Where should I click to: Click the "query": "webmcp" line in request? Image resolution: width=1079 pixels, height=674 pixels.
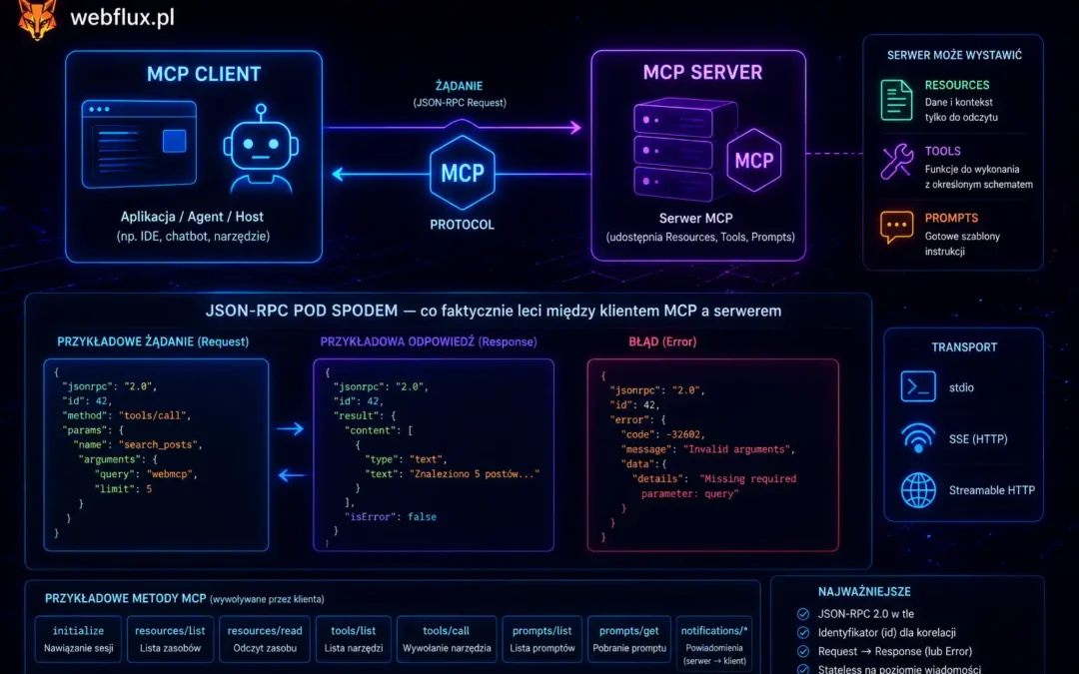click(x=146, y=474)
